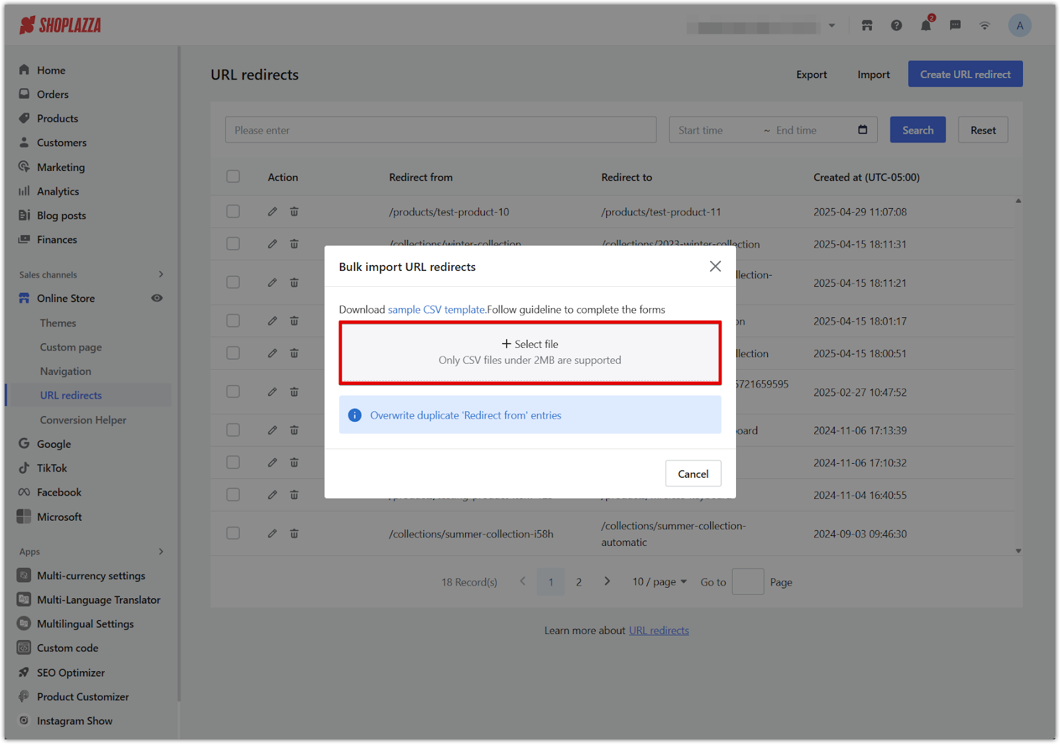
Task: Open the 10 / page dropdown
Action: (x=659, y=582)
